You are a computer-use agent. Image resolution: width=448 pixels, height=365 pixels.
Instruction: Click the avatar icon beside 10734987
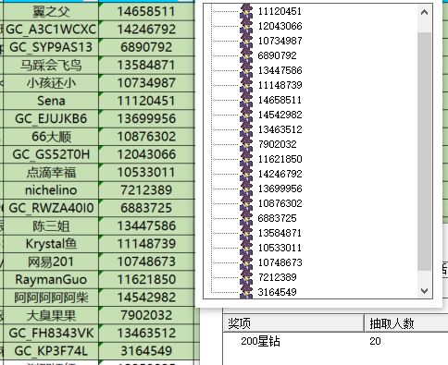[x=246, y=41]
